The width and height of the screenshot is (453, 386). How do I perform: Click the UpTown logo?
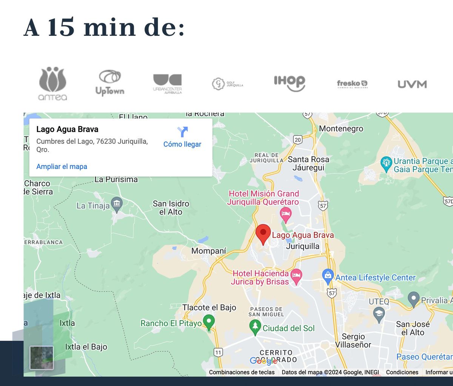click(109, 83)
